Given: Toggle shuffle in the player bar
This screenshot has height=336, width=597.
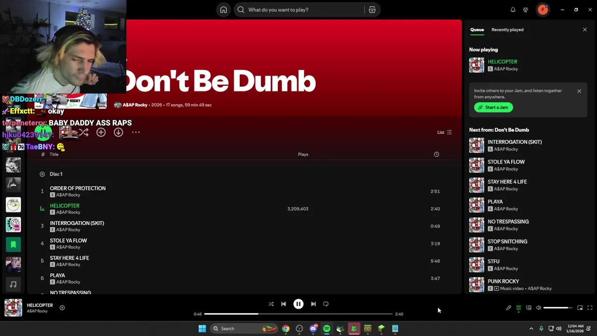Looking at the screenshot, I should (271, 304).
